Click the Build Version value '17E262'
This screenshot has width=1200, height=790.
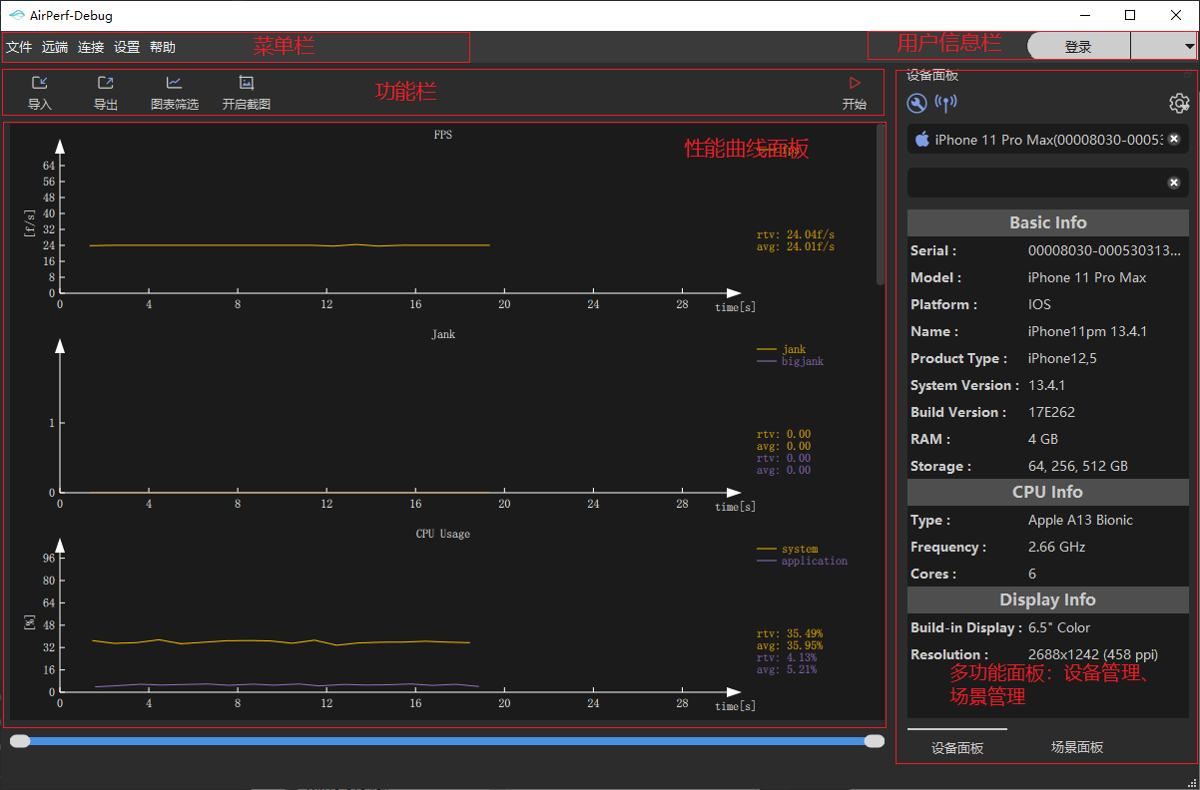[1050, 412]
